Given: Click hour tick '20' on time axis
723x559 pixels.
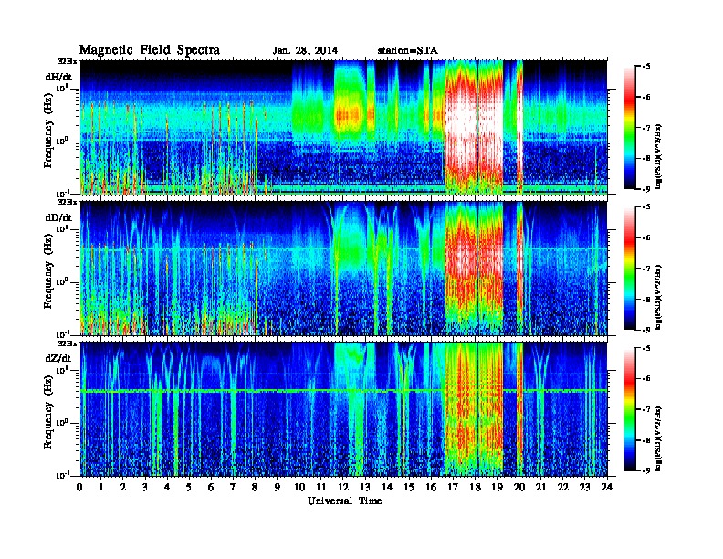Looking at the screenshot, I should click(x=519, y=488).
